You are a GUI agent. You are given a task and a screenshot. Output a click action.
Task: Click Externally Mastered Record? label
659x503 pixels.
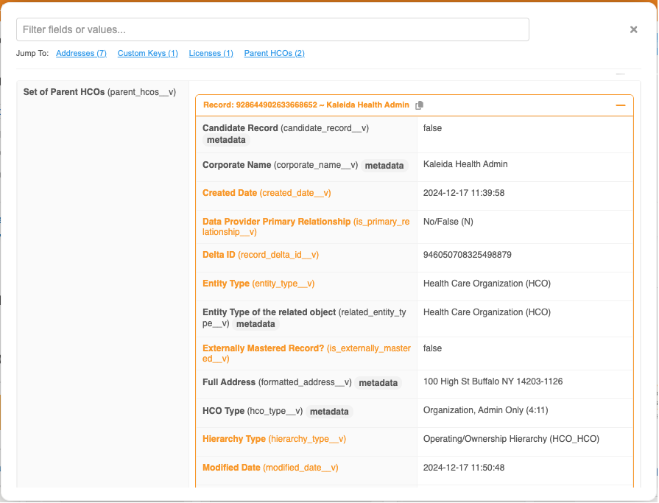306,353
